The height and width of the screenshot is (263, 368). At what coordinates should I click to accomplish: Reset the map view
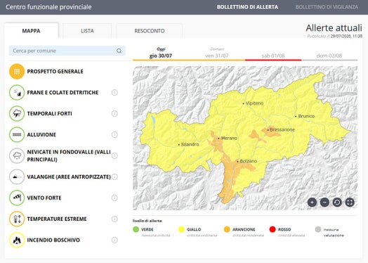click(337, 202)
